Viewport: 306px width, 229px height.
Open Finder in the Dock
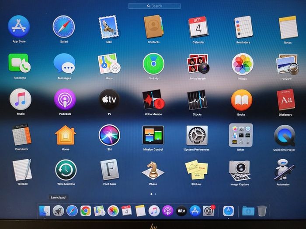(x=45, y=211)
